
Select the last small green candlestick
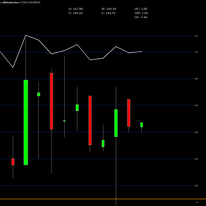pos(142,125)
